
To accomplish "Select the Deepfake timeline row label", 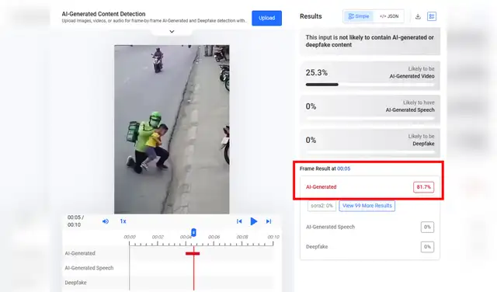I will (x=75, y=283).
